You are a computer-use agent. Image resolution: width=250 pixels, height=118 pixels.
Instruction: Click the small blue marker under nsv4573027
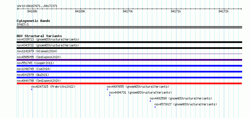[x=155, y=107]
